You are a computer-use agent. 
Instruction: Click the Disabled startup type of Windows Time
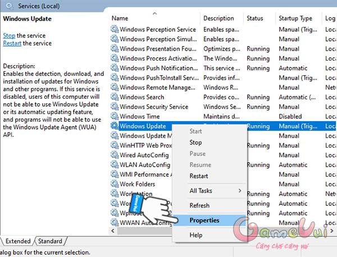pos(290,116)
